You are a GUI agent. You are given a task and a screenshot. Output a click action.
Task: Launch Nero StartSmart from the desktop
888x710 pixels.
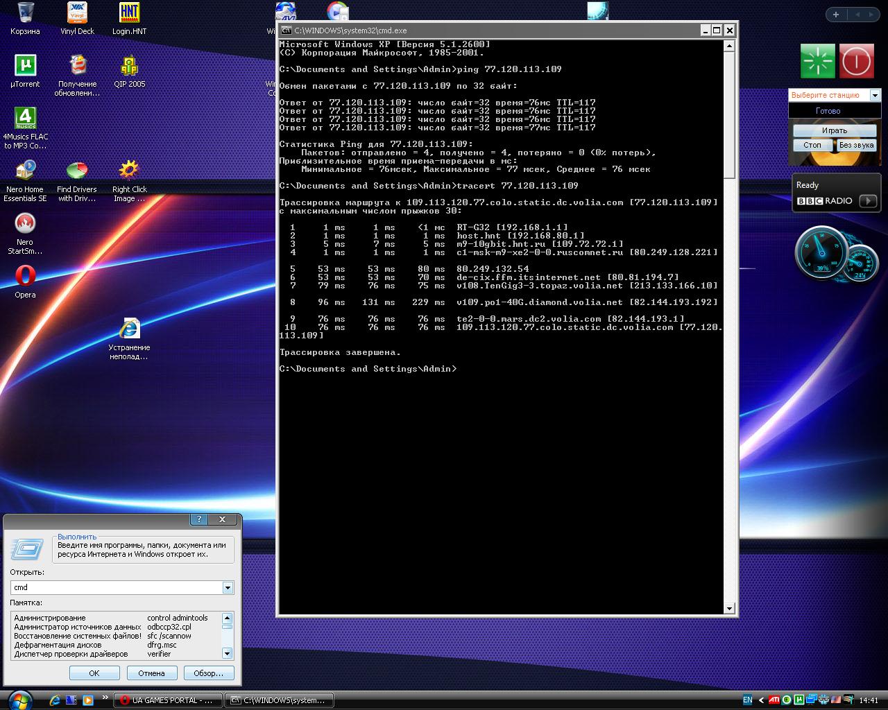coord(25,234)
